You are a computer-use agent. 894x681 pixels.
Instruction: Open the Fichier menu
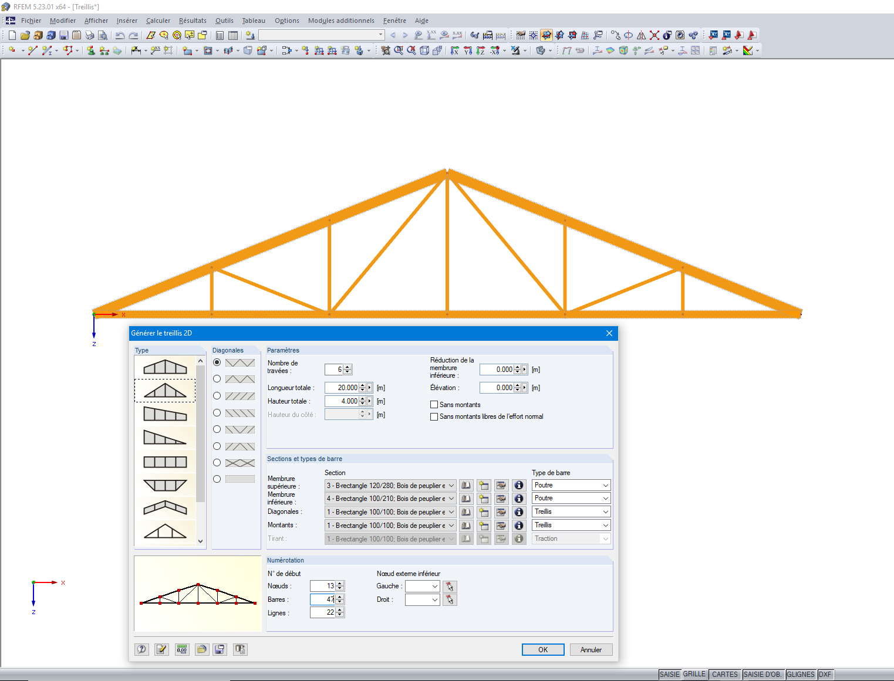click(x=31, y=21)
